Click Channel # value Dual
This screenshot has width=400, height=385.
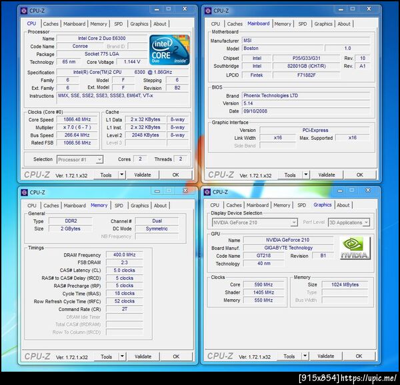click(x=157, y=221)
